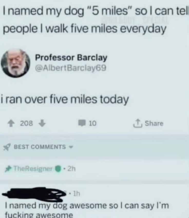Select the post title about 5 miles dog
This screenshot has width=189, height=218.
point(94,20)
